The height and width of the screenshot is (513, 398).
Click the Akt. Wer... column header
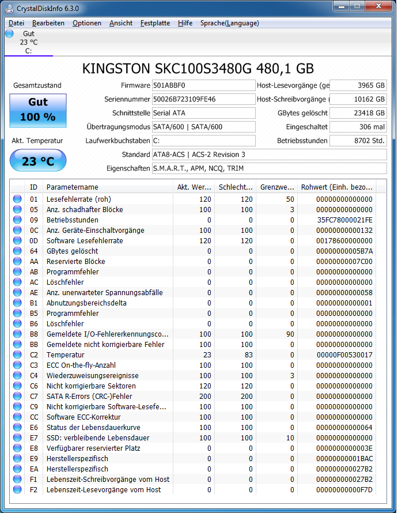click(x=194, y=187)
